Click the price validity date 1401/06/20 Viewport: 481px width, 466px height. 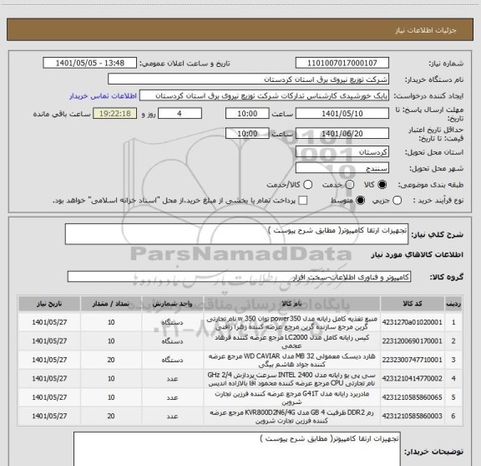(342, 133)
